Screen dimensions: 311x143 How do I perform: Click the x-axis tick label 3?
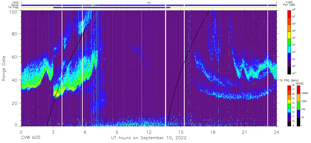tap(53, 132)
